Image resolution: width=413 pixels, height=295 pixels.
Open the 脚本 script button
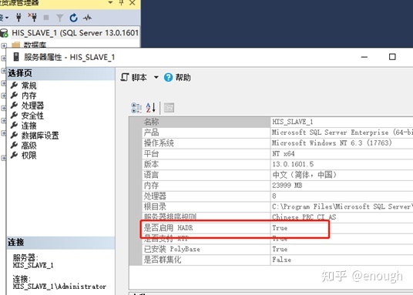[134, 78]
